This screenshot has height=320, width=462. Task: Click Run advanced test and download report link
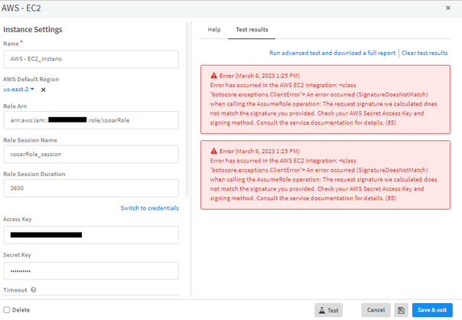tap(332, 53)
